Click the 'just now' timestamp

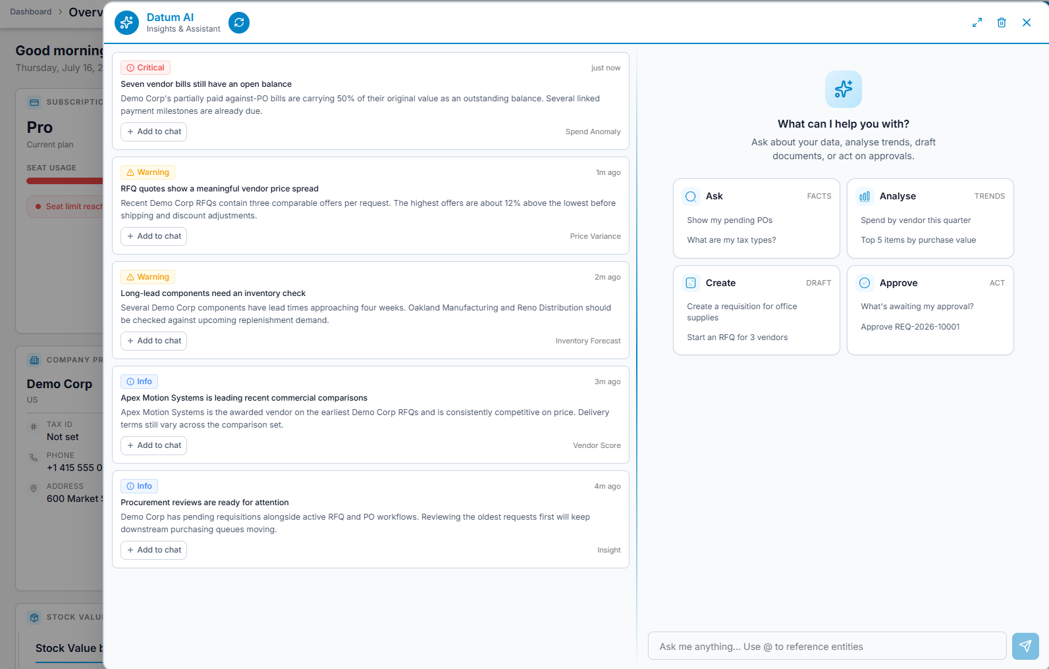[x=606, y=68]
